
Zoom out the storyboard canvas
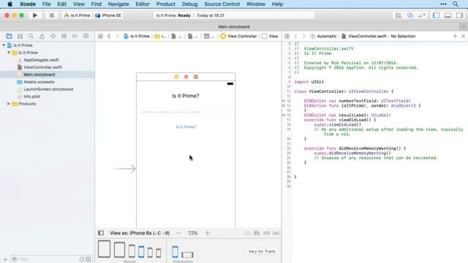178,233
